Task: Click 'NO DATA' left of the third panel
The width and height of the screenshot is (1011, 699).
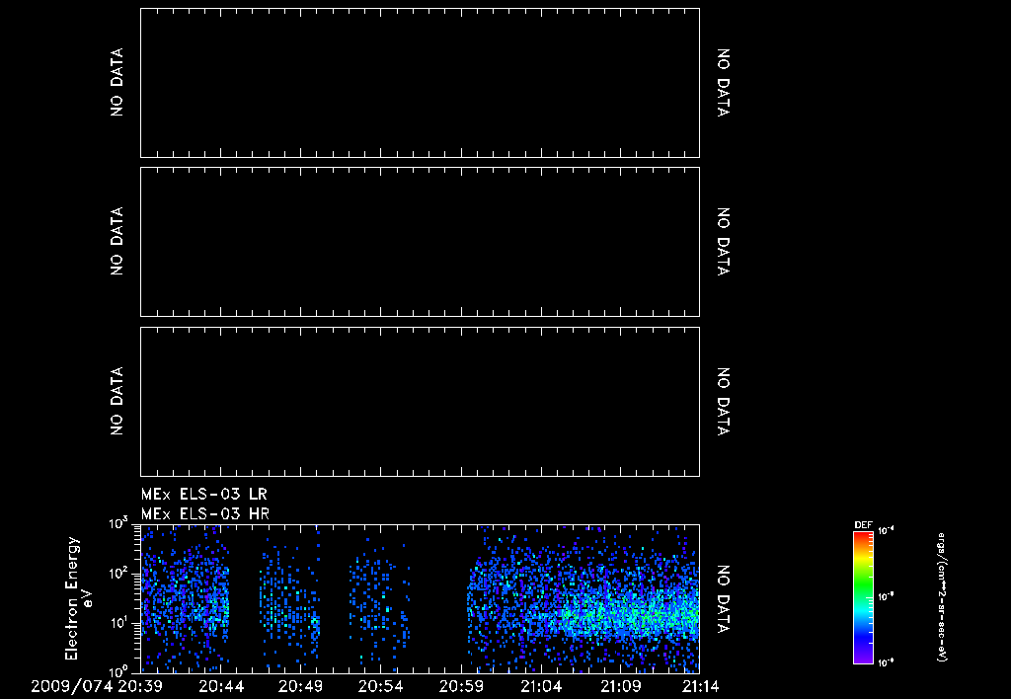Action: click(x=117, y=401)
